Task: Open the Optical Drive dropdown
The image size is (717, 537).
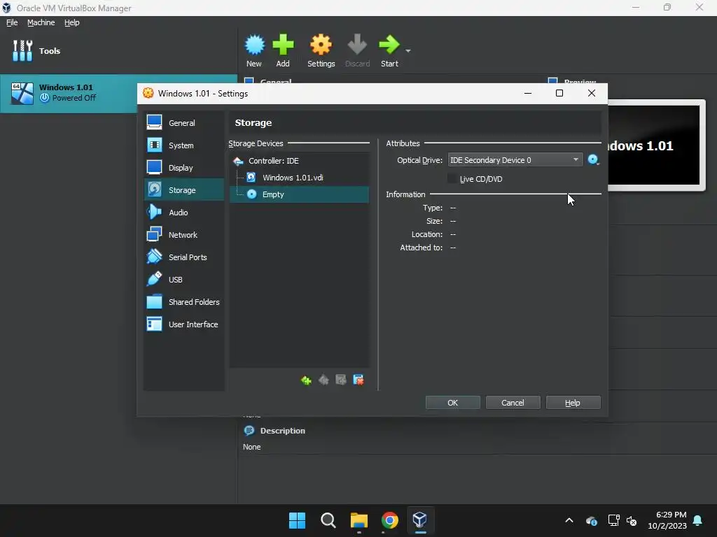Action: click(x=515, y=160)
